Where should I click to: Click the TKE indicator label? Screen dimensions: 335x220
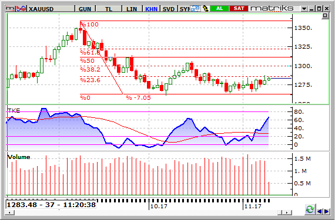tap(14, 110)
